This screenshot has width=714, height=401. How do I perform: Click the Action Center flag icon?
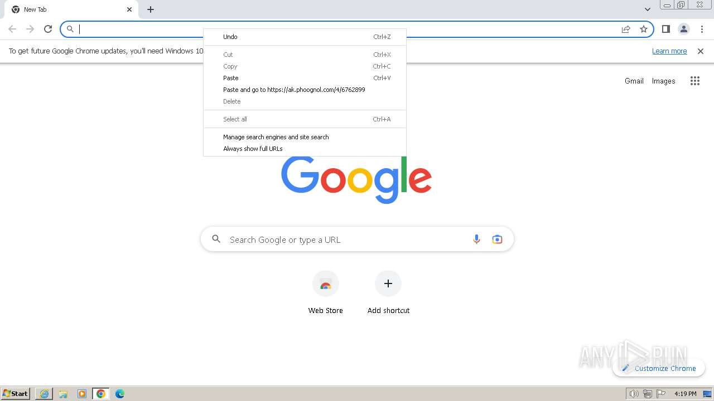point(661,394)
